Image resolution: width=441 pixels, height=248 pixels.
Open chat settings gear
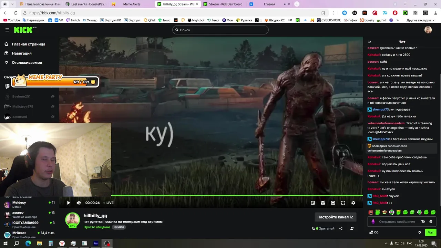pos(419,232)
